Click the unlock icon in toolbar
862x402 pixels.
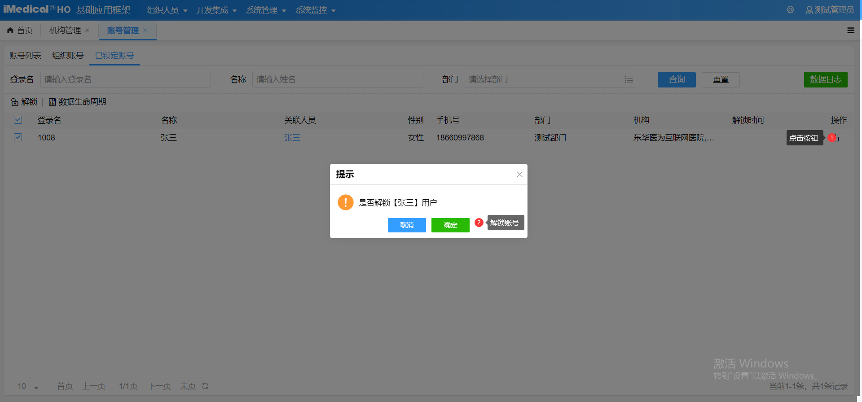15,102
